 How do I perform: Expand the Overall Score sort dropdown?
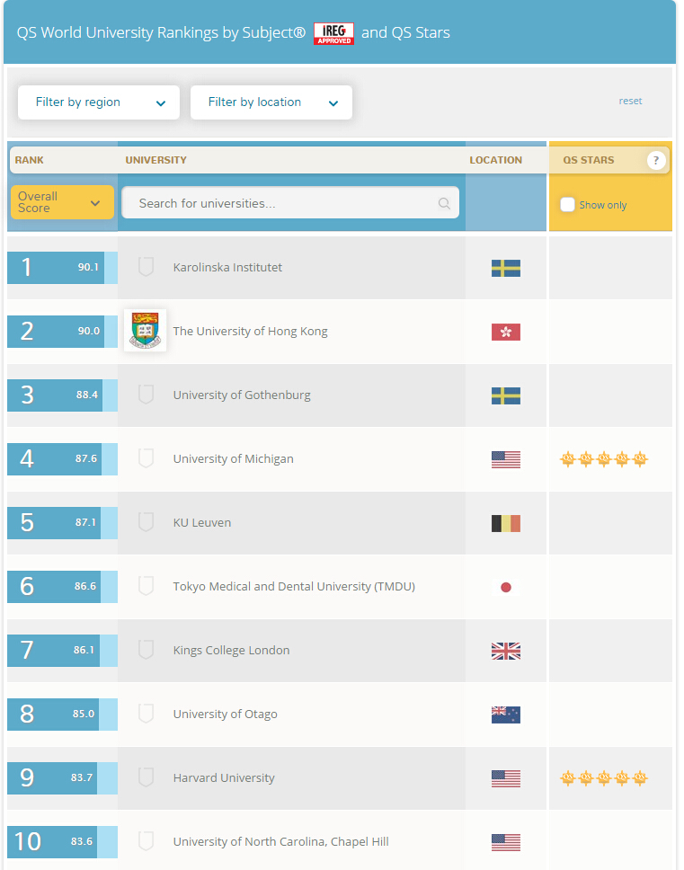click(62, 202)
